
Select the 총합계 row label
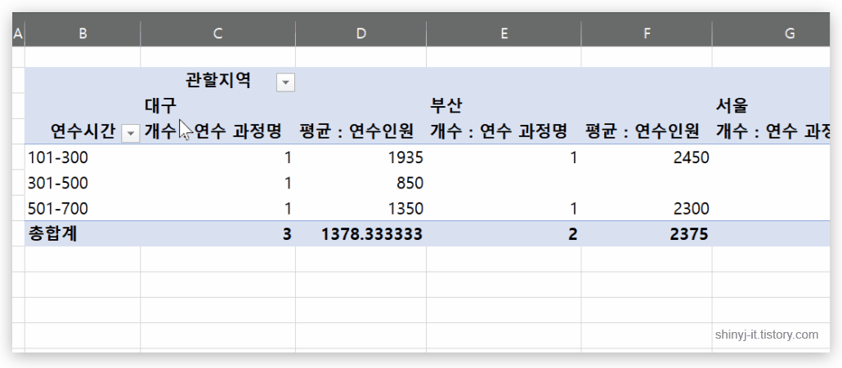tap(52, 234)
